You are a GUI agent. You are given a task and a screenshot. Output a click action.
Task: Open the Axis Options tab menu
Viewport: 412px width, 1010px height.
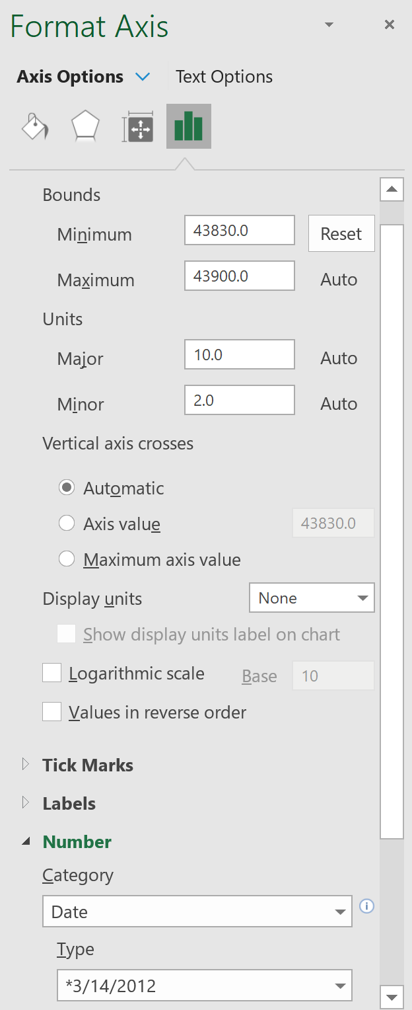pos(143,77)
